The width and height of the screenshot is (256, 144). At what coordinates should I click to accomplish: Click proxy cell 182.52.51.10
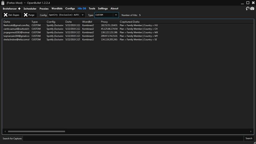[x=109, y=25]
